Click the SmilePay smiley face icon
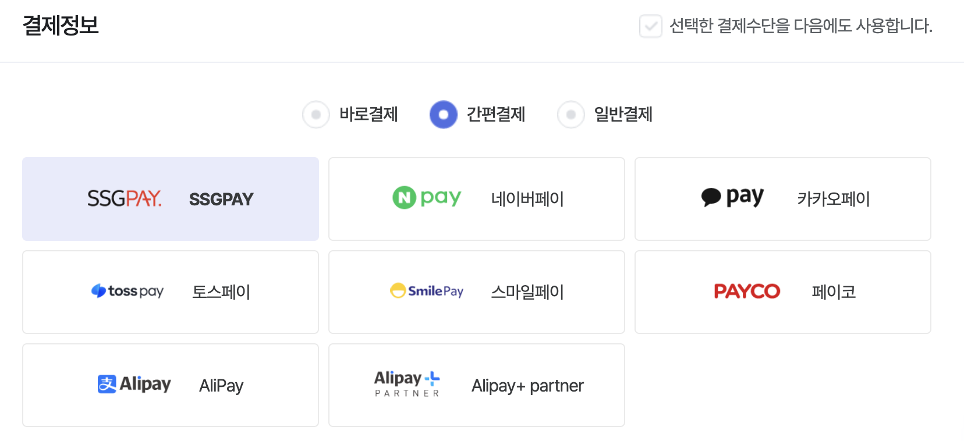Viewport: 964px width, 441px height. [x=398, y=291]
